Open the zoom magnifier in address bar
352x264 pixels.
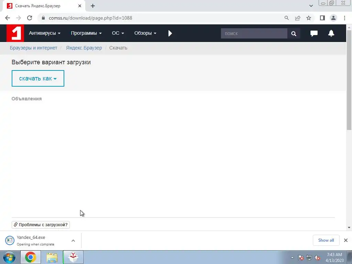click(x=286, y=18)
